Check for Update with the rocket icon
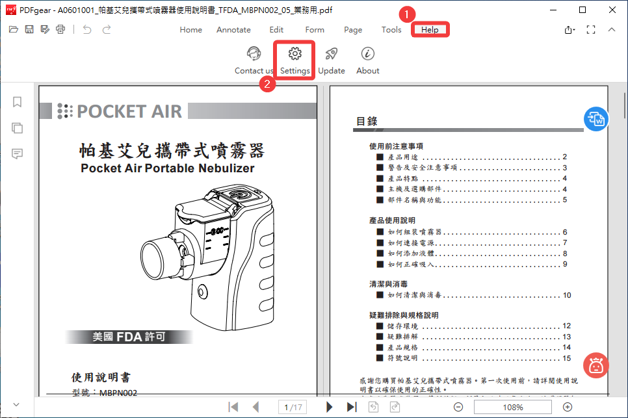628x418 pixels. 331,60
